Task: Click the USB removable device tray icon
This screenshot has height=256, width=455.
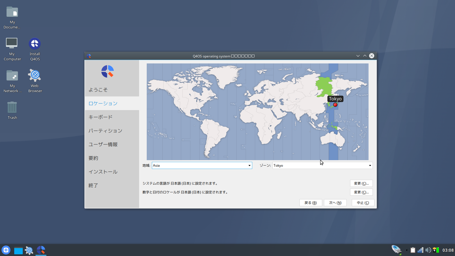Action: 396,250
